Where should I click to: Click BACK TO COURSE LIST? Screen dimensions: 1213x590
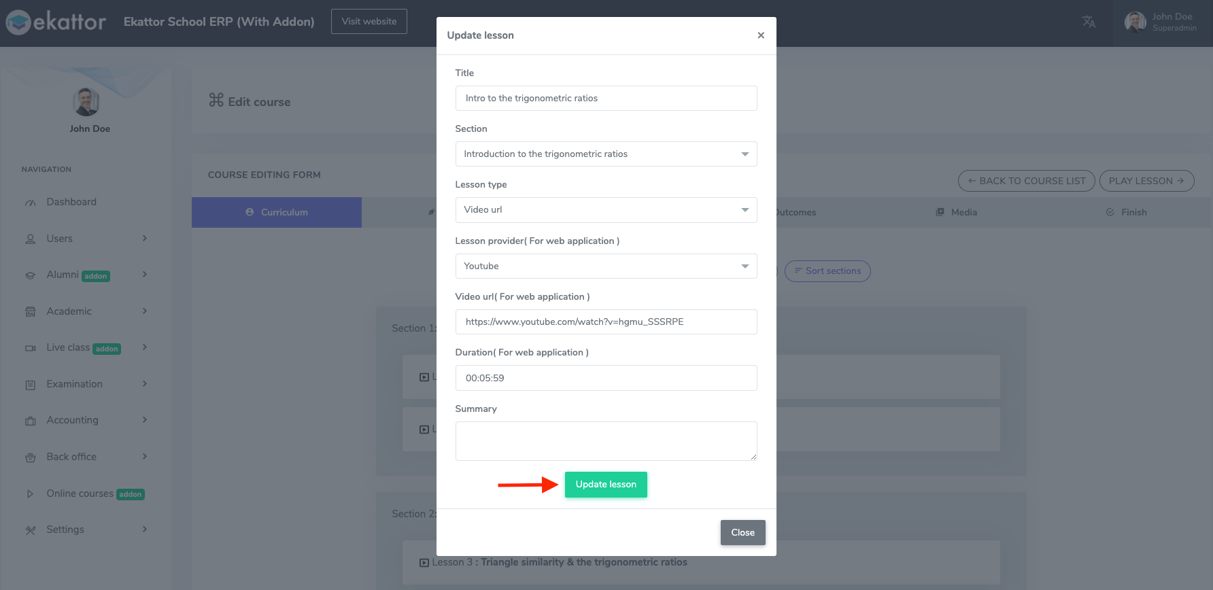pos(1026,180)
